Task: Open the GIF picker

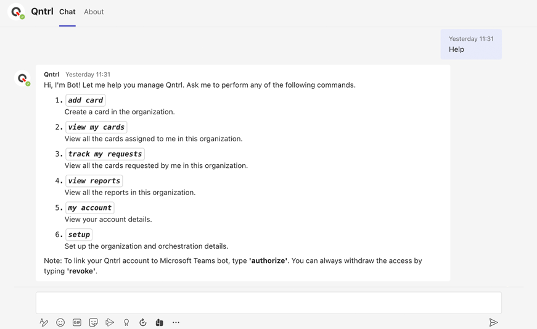Action: 77,322
